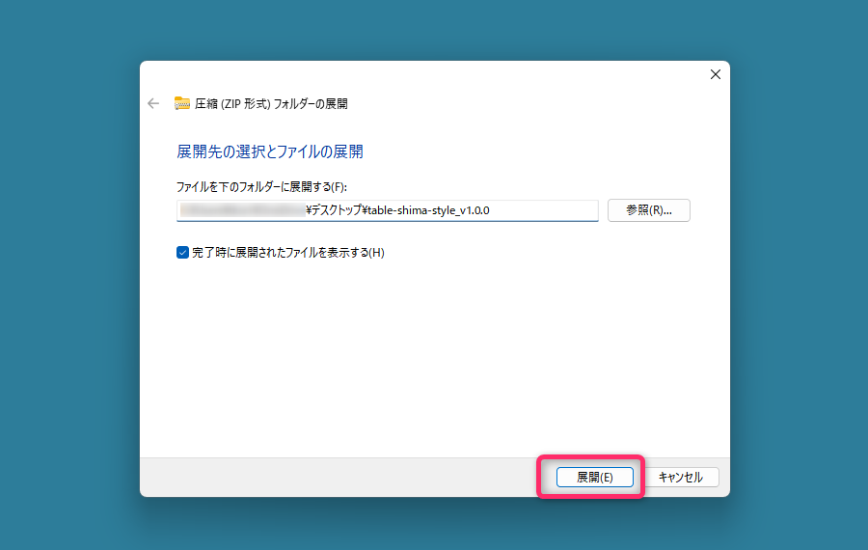Click the back arrow in the dialog header

click(153, 103)
